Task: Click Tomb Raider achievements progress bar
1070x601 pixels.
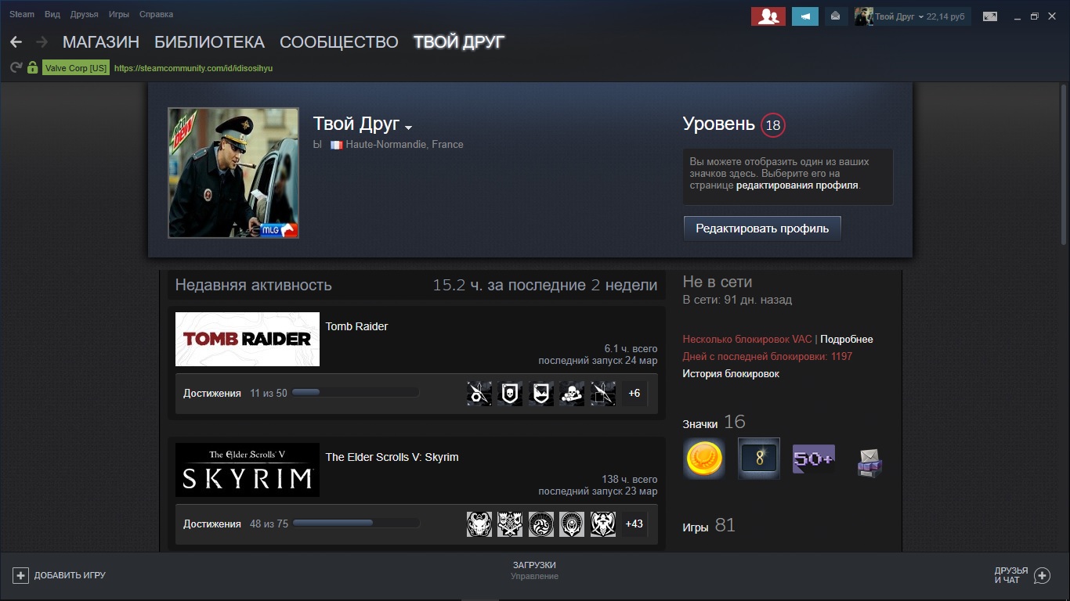Action: (356, 393)
